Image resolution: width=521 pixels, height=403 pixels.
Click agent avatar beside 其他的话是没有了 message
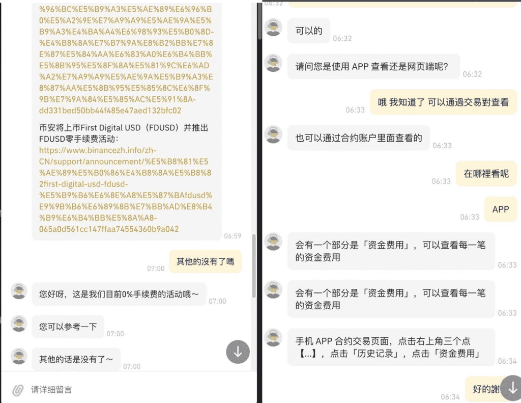pos(19,356)
